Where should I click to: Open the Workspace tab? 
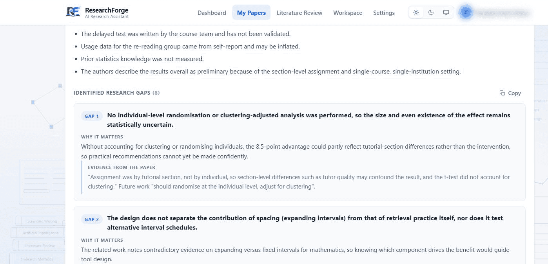click(x=348, y=13)
